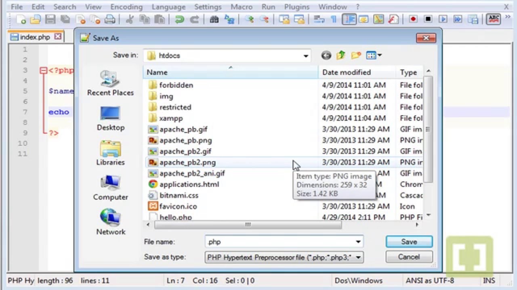The width and height of the screenshot is (517, 290).
Task: Click the Find binoculars icon
Action: point(214,19)
